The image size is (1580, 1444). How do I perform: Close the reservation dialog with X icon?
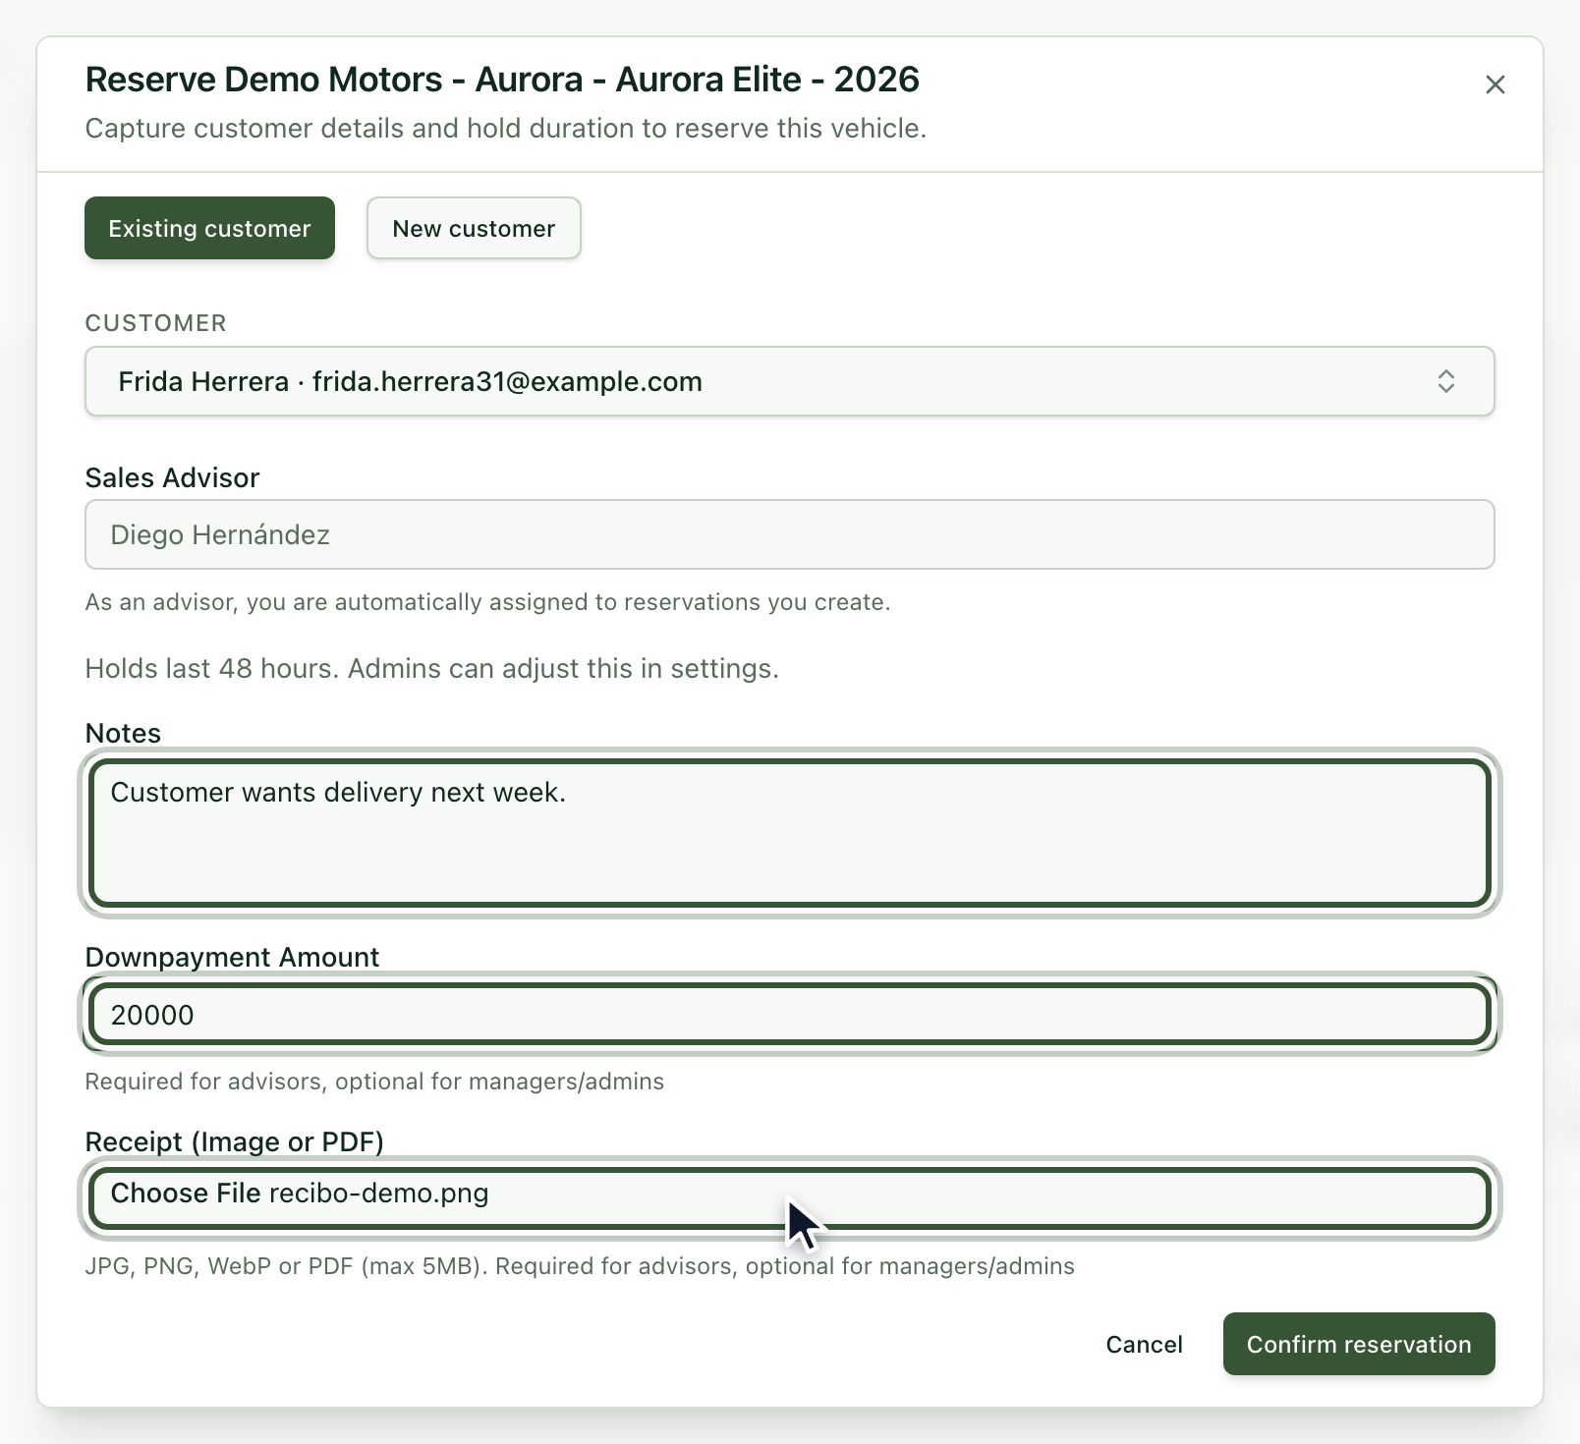tap(1495, 84)
